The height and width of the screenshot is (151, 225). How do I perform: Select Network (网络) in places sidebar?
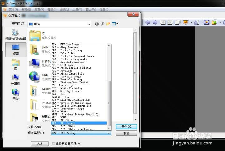click(x=16, y=94)
